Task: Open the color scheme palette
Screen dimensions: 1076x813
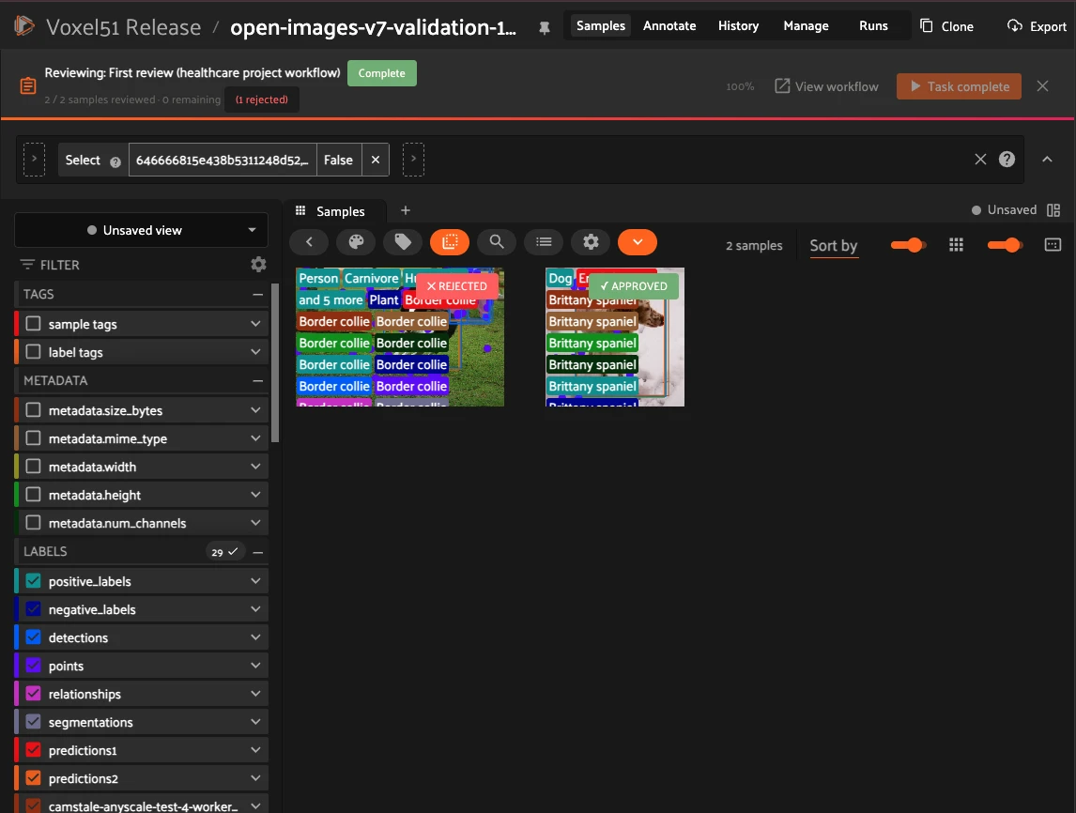Action: 356,242
